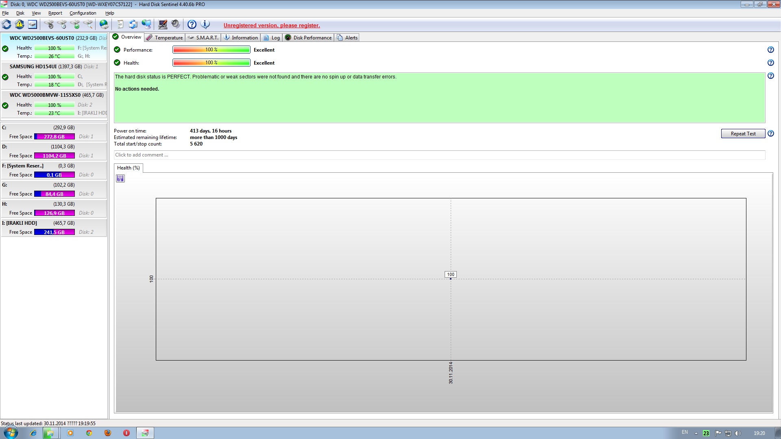This screenshot has height=439, width=781.
Task: Click the yellow warning alert toolbar icon
Action: coord(20,24)
